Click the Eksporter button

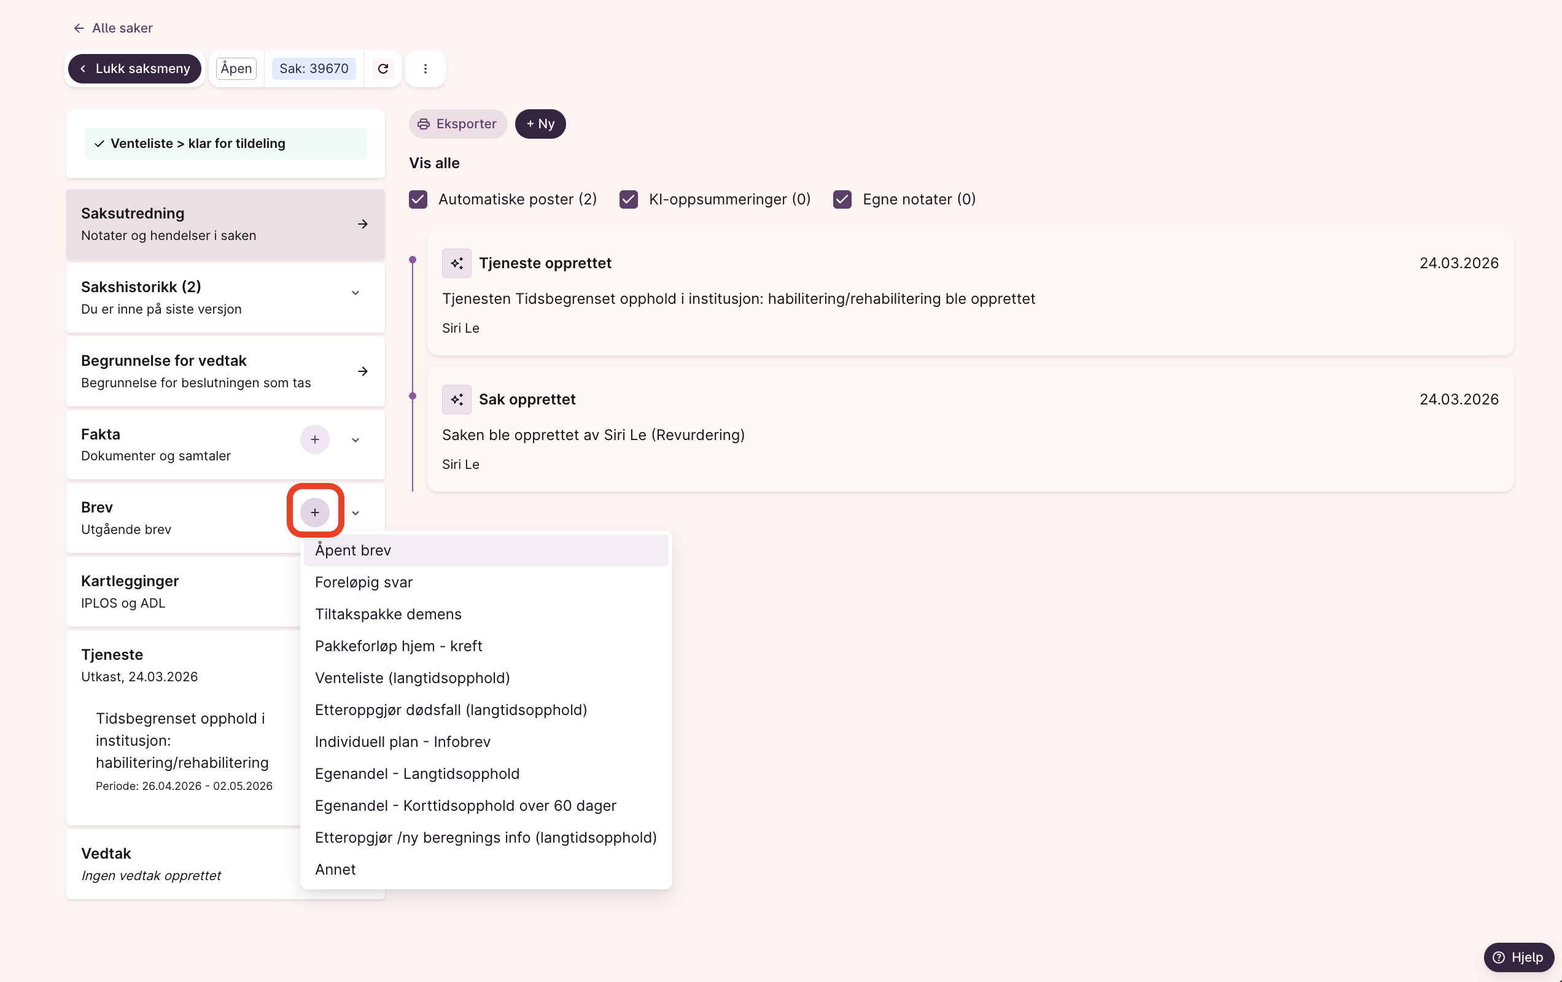coord(457,124)
